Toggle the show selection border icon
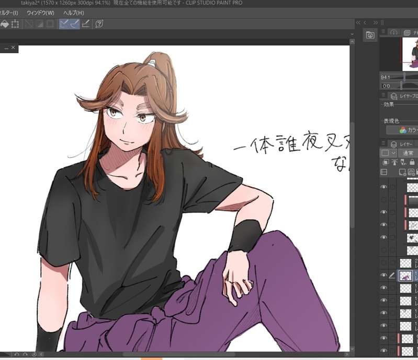The image size is (418, 360). (x=50, y=24)
